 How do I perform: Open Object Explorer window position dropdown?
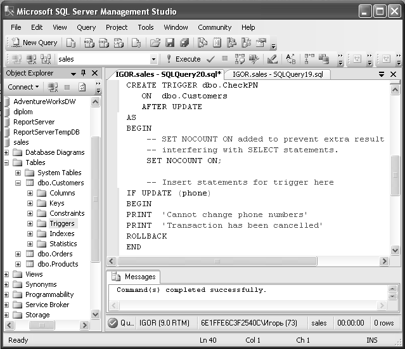[x=74, y=74]
